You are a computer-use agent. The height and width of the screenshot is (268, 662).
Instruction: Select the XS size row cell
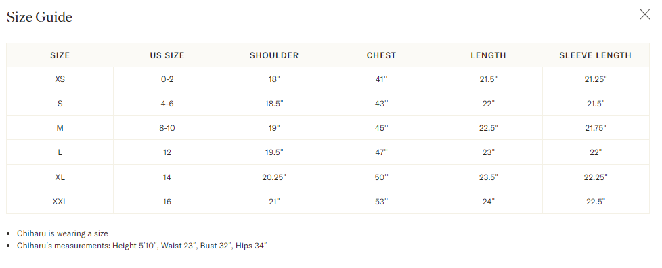60,79
